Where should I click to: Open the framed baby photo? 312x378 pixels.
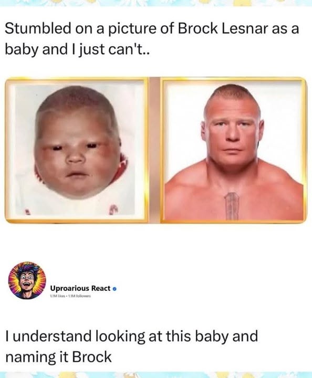click(x=76, y=150)
